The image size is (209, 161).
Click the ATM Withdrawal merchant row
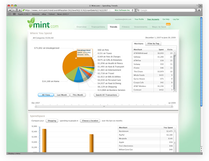click(153, 53)
